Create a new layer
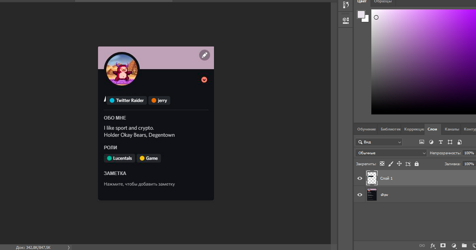Image resolution: width=476 pixels, height=250 pixels. 474,246
